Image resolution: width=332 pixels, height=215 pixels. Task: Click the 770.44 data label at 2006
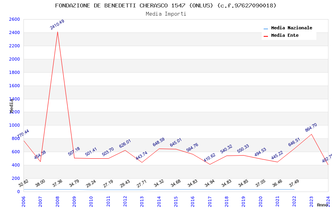pyautogui.click(x=23, y=134)
